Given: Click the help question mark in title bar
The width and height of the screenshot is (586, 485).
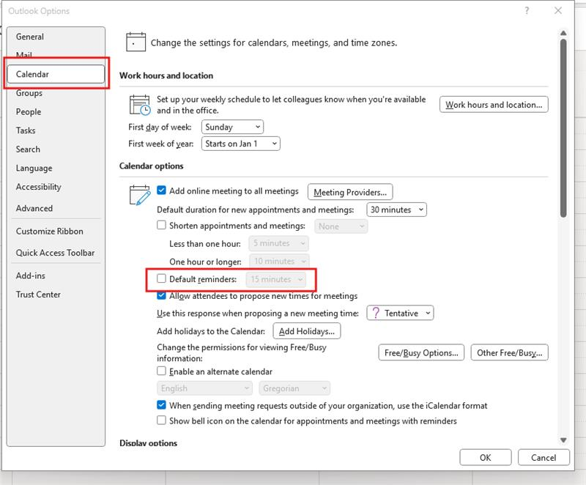Looking at the screenshot, I should (x=527, y=10).
